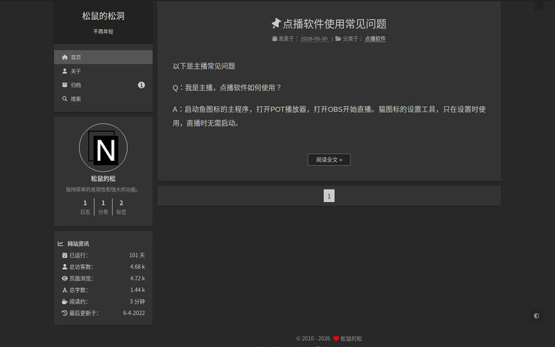Click the 1.44 k word count value

tap(137, 290)
